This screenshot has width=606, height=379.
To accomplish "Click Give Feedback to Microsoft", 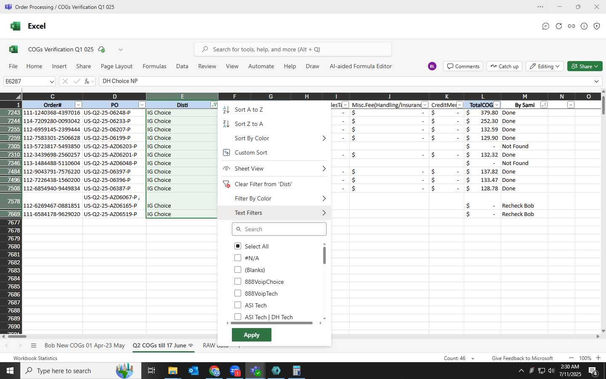I will pos(522,358).
